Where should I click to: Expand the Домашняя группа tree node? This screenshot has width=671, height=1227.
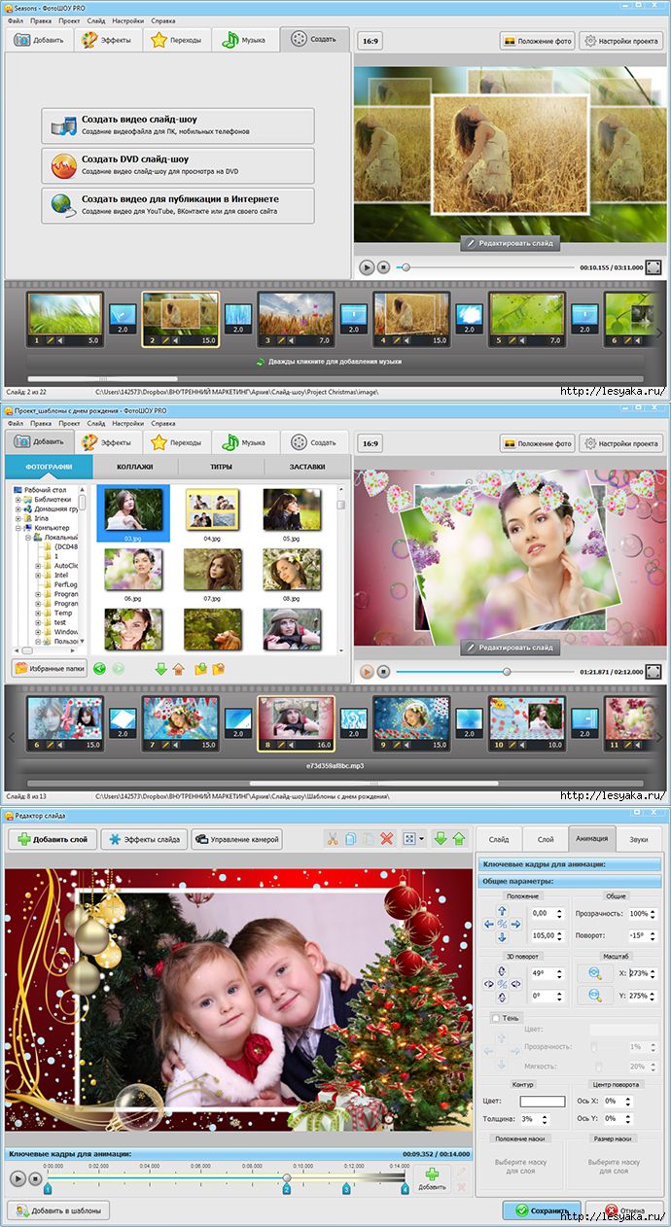(x=18, y=508)
